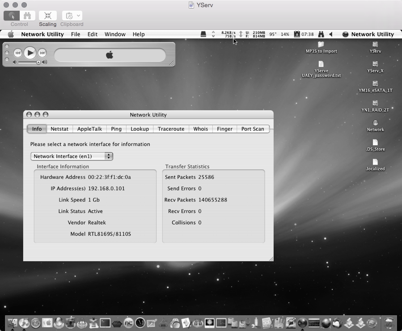Image resolution: width=402 pixels, height=331 pixels.
Task: Switch to the Netstat tab
Action: (59, 129)
